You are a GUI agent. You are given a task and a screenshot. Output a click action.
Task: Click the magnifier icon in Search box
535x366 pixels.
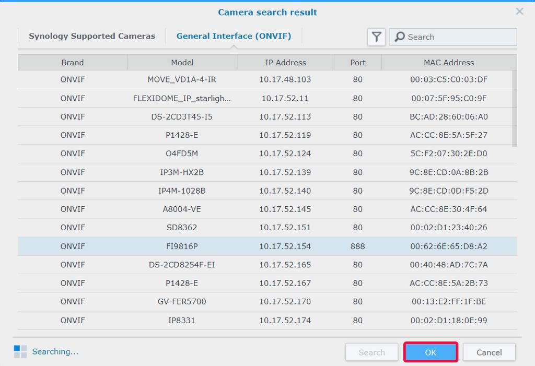(x=400, y=37)
